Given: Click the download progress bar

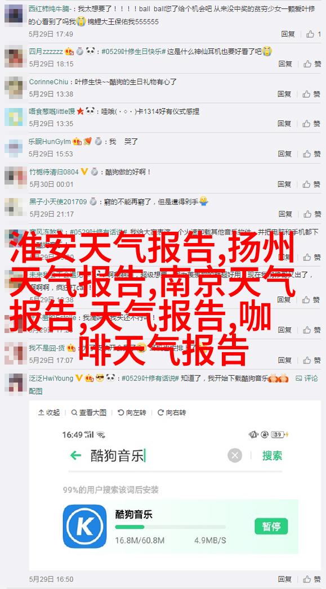Looking at the screenshot, I should pyautogui.click(x=171, y=527).
